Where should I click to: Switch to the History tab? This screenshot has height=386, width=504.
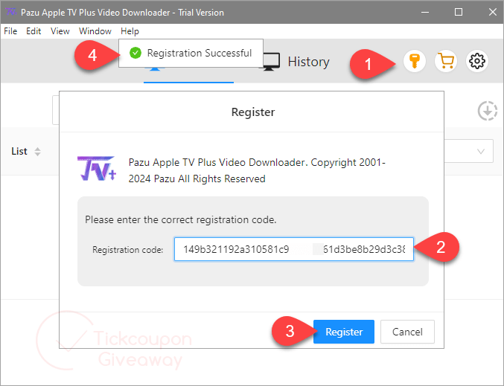[x=308, y=62]
